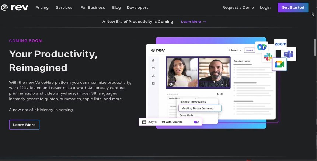Open the Pricing menu item
The width and height of the screenshot is (317, 161).
click(42, 8)
